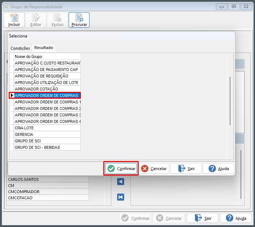The width and height of the screenshot is (255, 227).
Task: Select user CMCOTACAO in background list
Action: click(x=48, y=198)
